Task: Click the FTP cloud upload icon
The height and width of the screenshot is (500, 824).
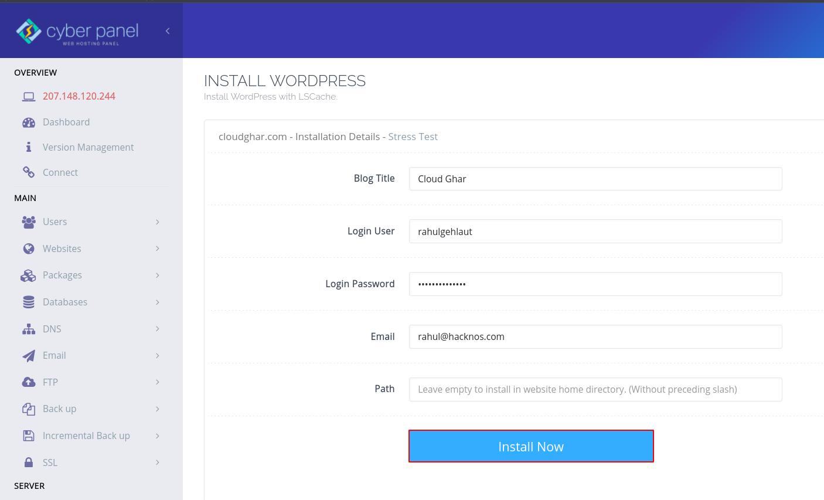Action: (29, 382)
